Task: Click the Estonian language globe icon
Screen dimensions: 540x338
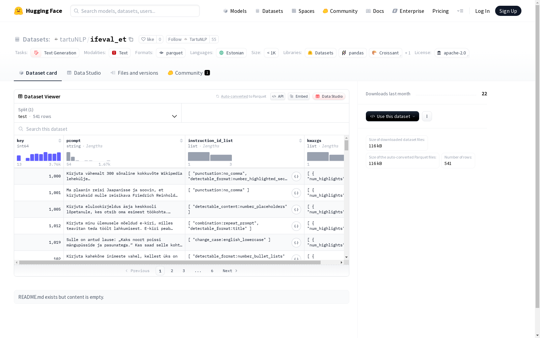Action: tap(221, 53)
